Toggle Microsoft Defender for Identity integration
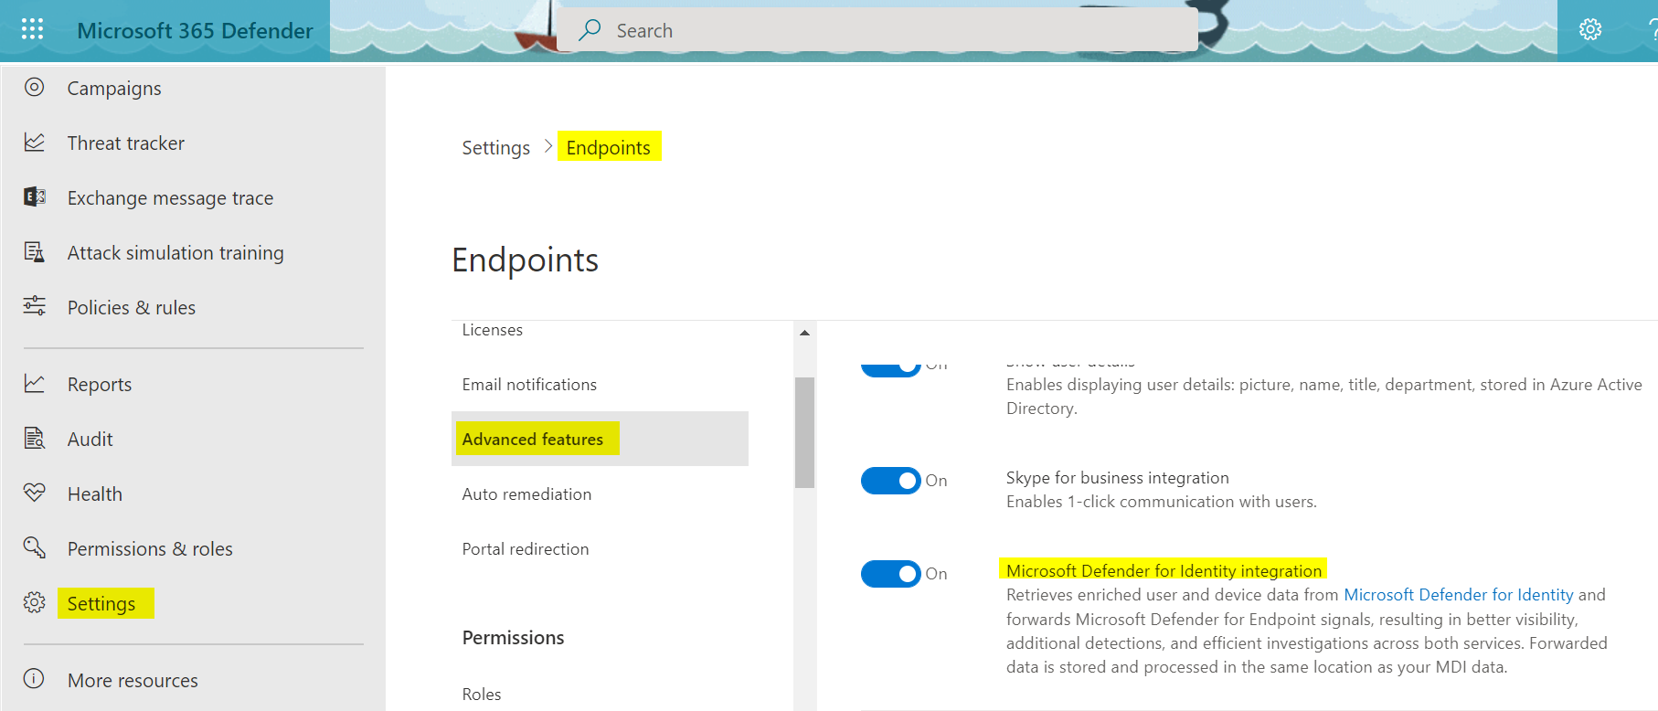Image resolution: width=1658 pixels, height=711 pixels. click(x=890, y=574)
